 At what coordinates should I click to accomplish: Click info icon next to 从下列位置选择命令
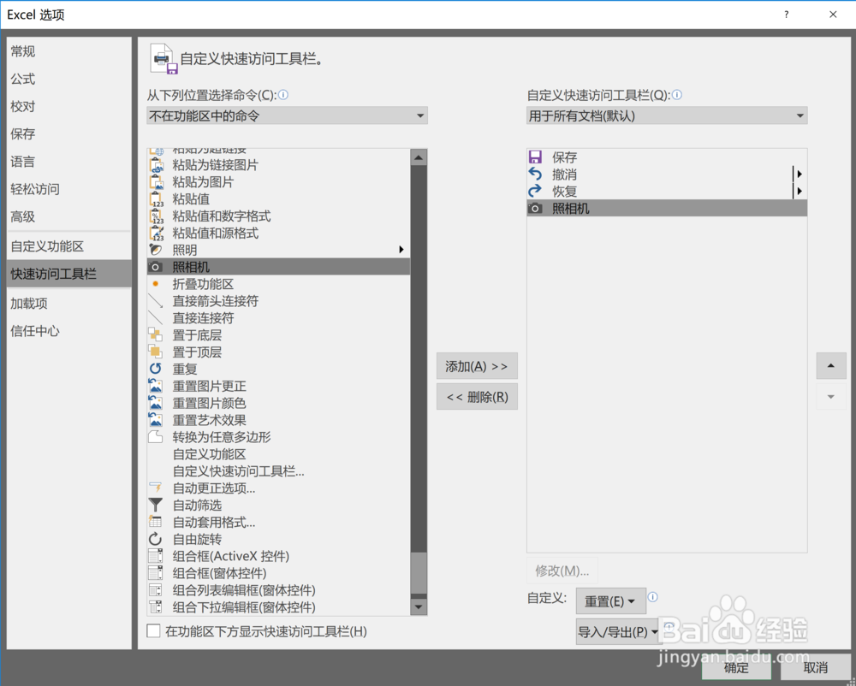point(283,95)
